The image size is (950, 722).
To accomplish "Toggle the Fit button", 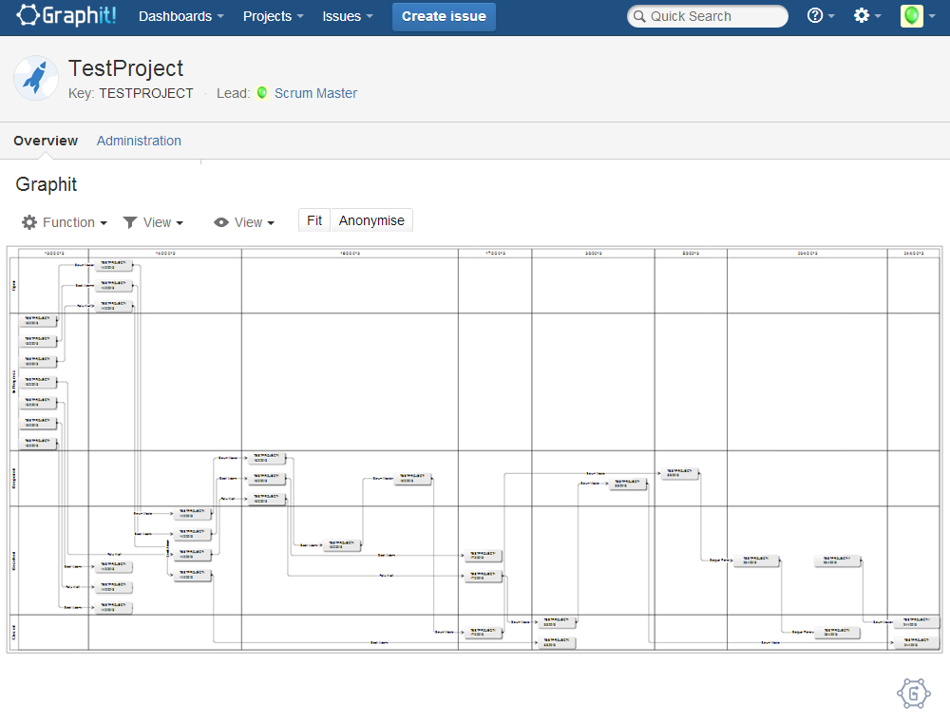I will (314, 220).
